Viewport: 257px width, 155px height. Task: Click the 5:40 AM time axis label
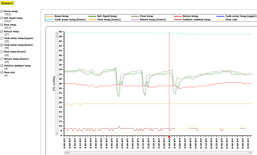point(169,143)
